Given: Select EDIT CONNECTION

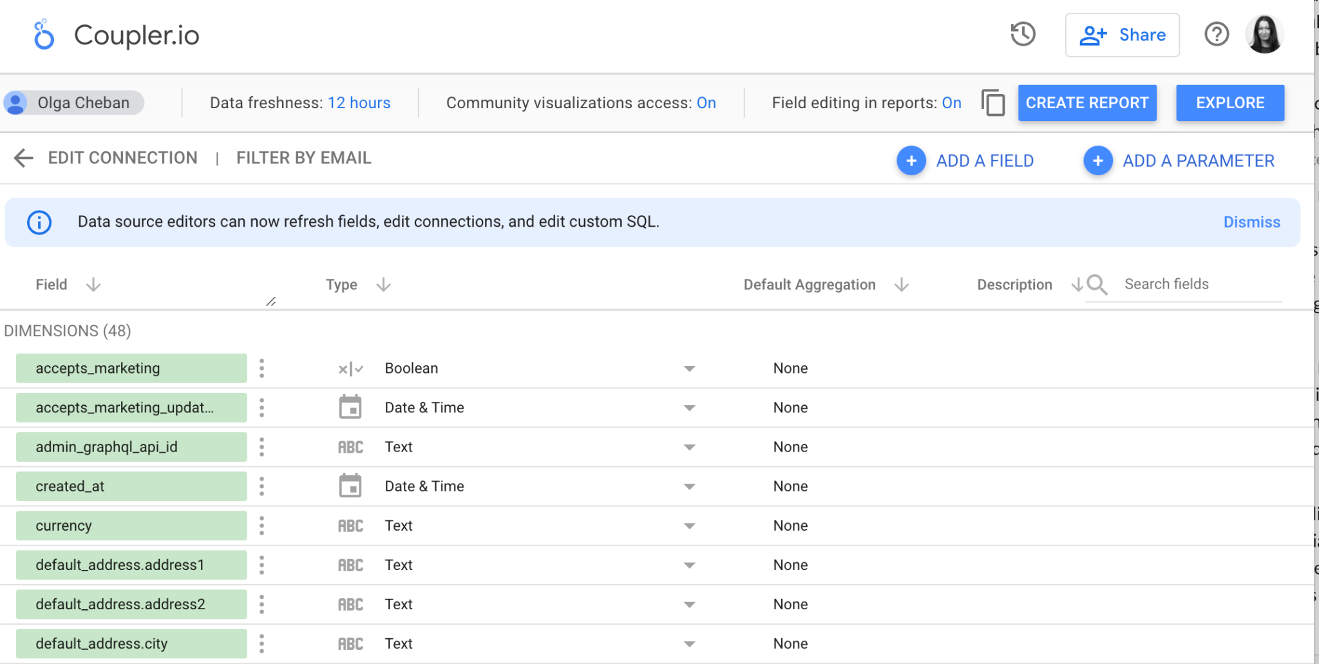Looking at the screenshot, I should coord(123,158).
